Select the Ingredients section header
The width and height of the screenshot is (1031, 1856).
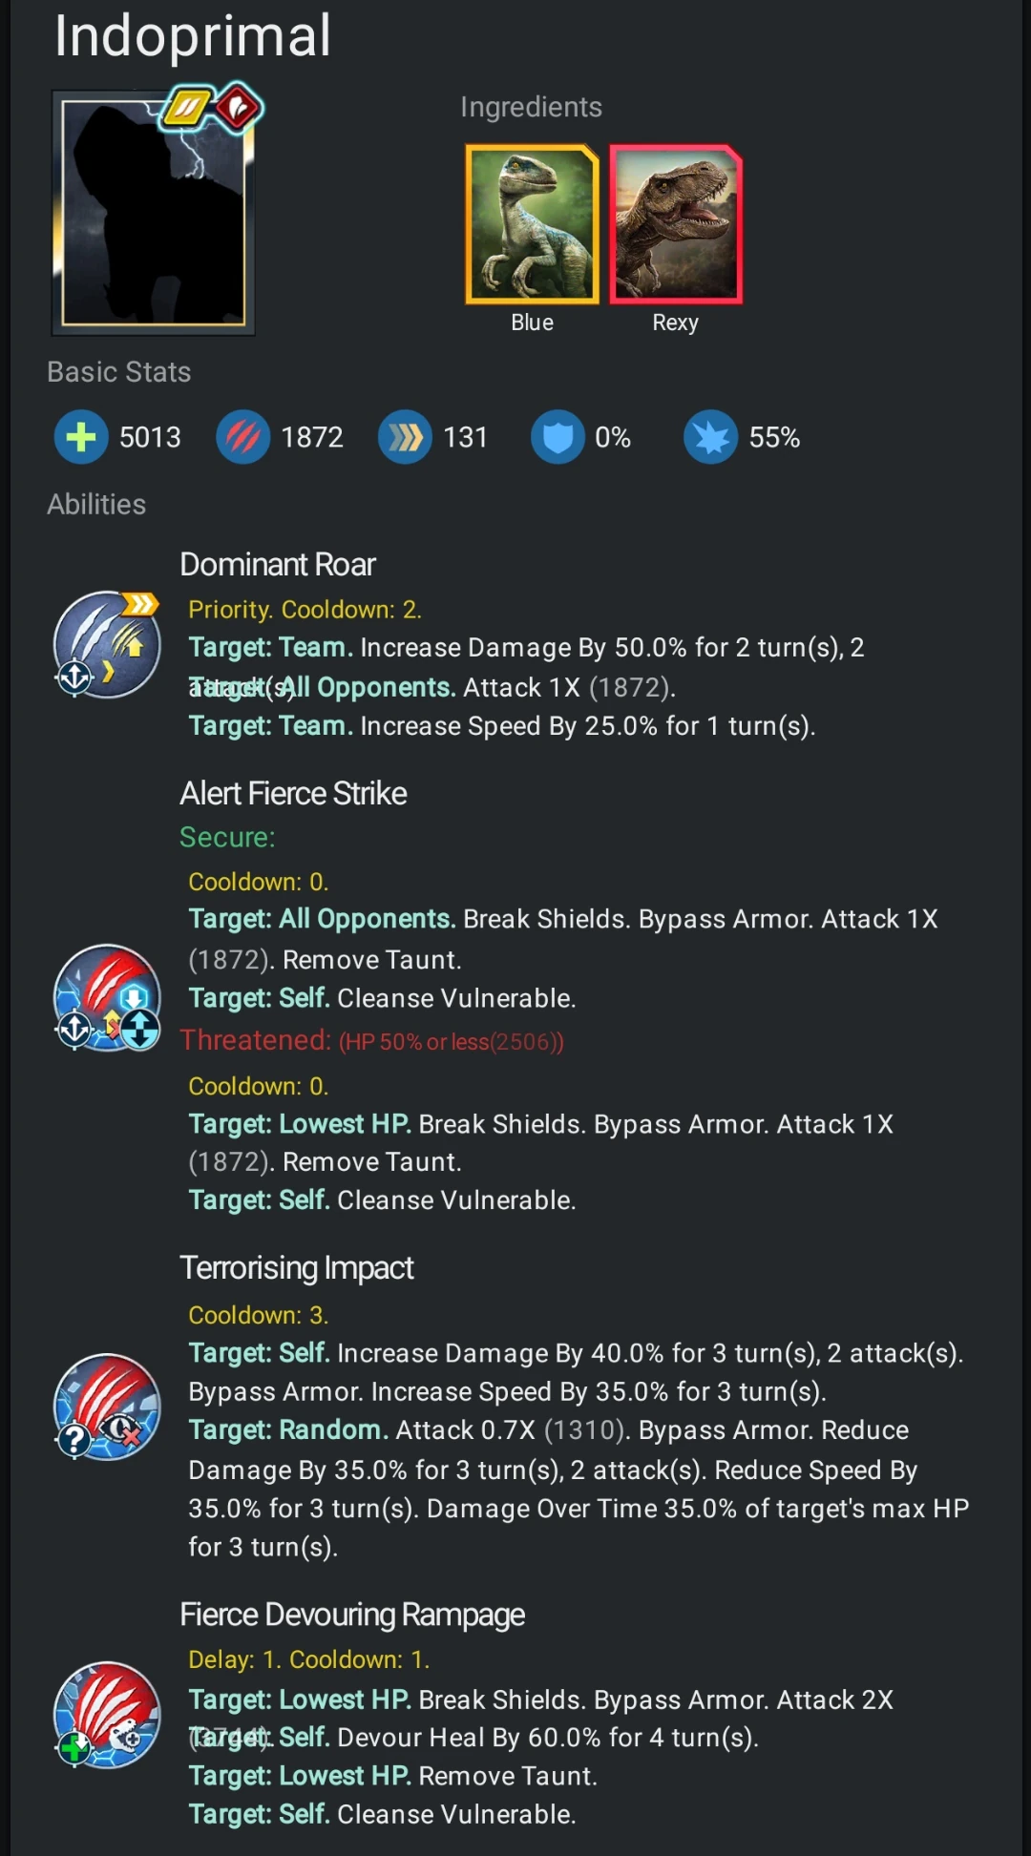pos(530,106)
